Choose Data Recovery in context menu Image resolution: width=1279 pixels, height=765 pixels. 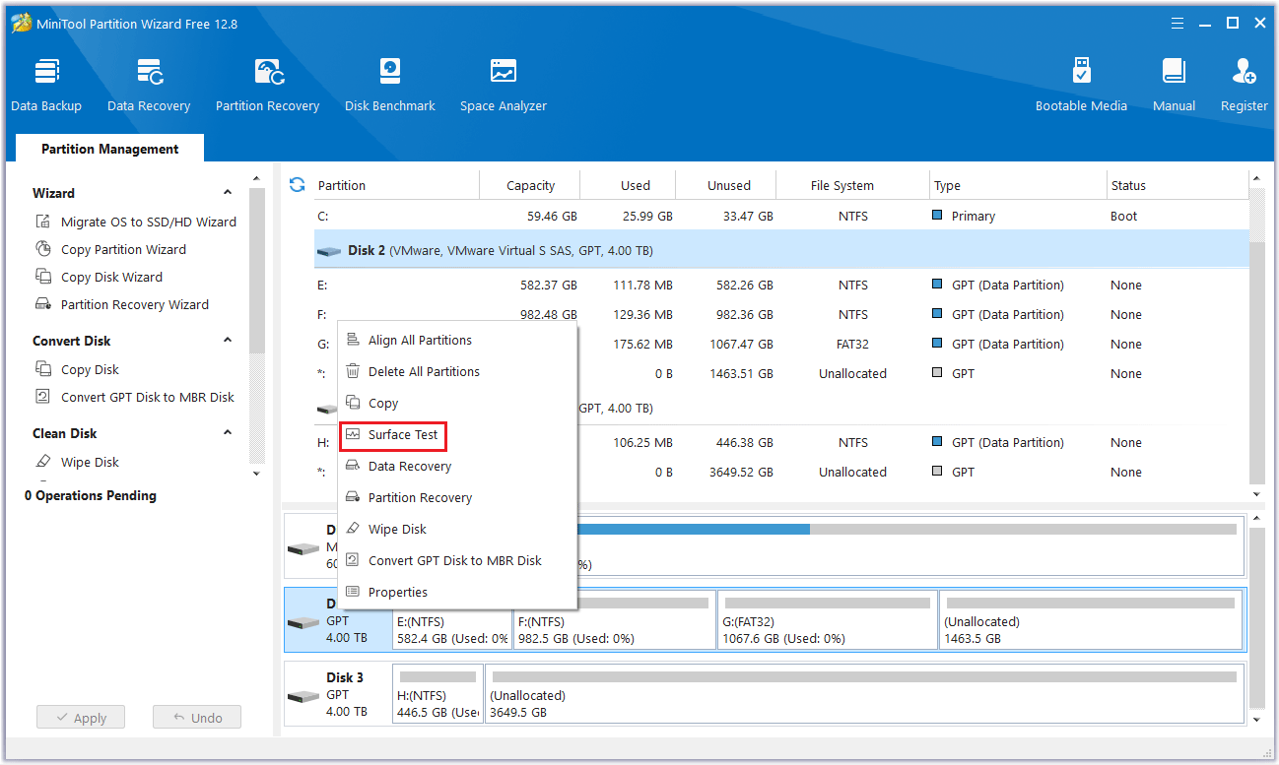(410, 466)
